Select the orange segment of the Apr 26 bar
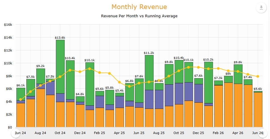 (x=238, y=105)
